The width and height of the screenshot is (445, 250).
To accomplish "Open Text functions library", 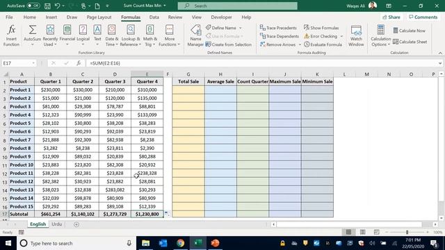I will [x=97, y=35].
